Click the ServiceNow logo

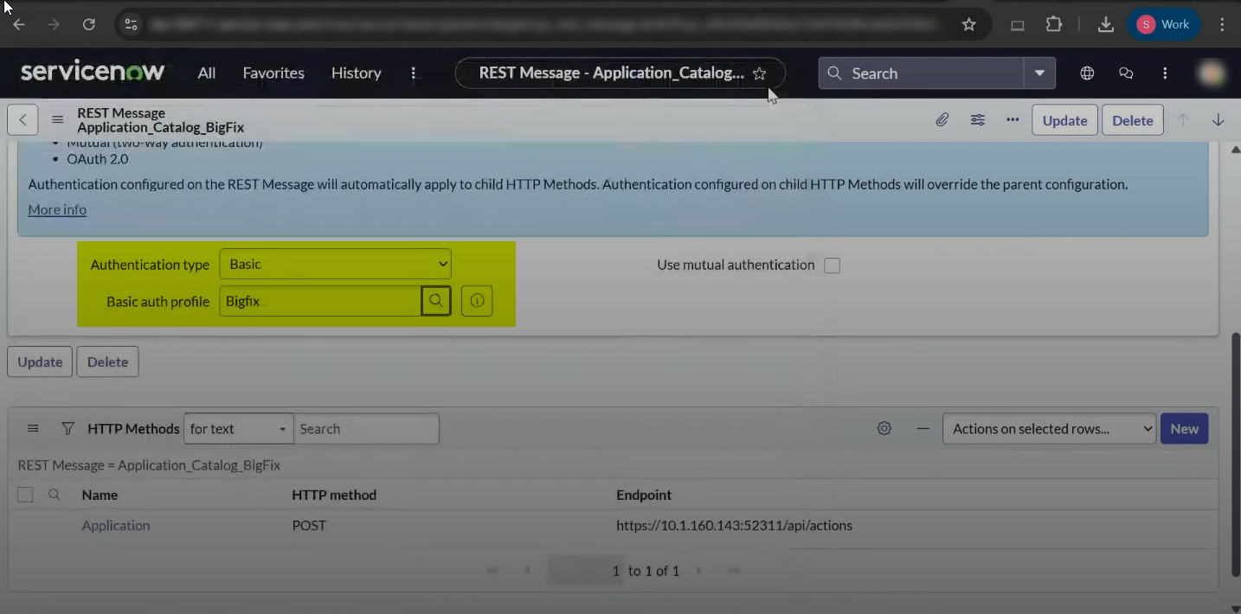coord(93,73)
